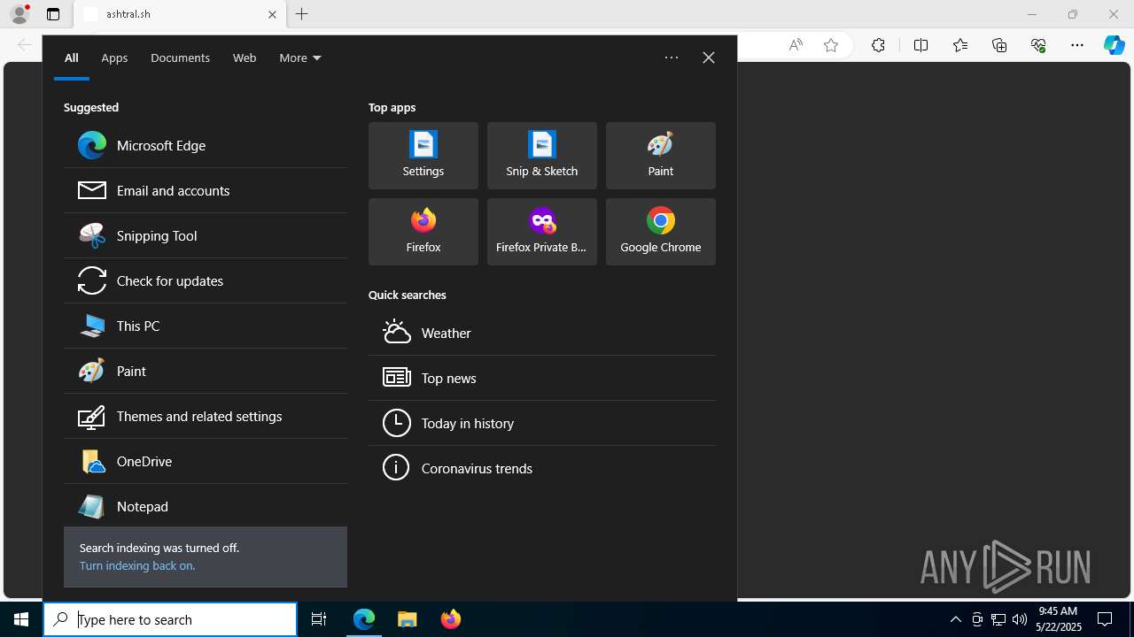Open Microsoft Edge from Suggested list
Viewport: 1134px width, 637px height.
[x=206, y=145]
